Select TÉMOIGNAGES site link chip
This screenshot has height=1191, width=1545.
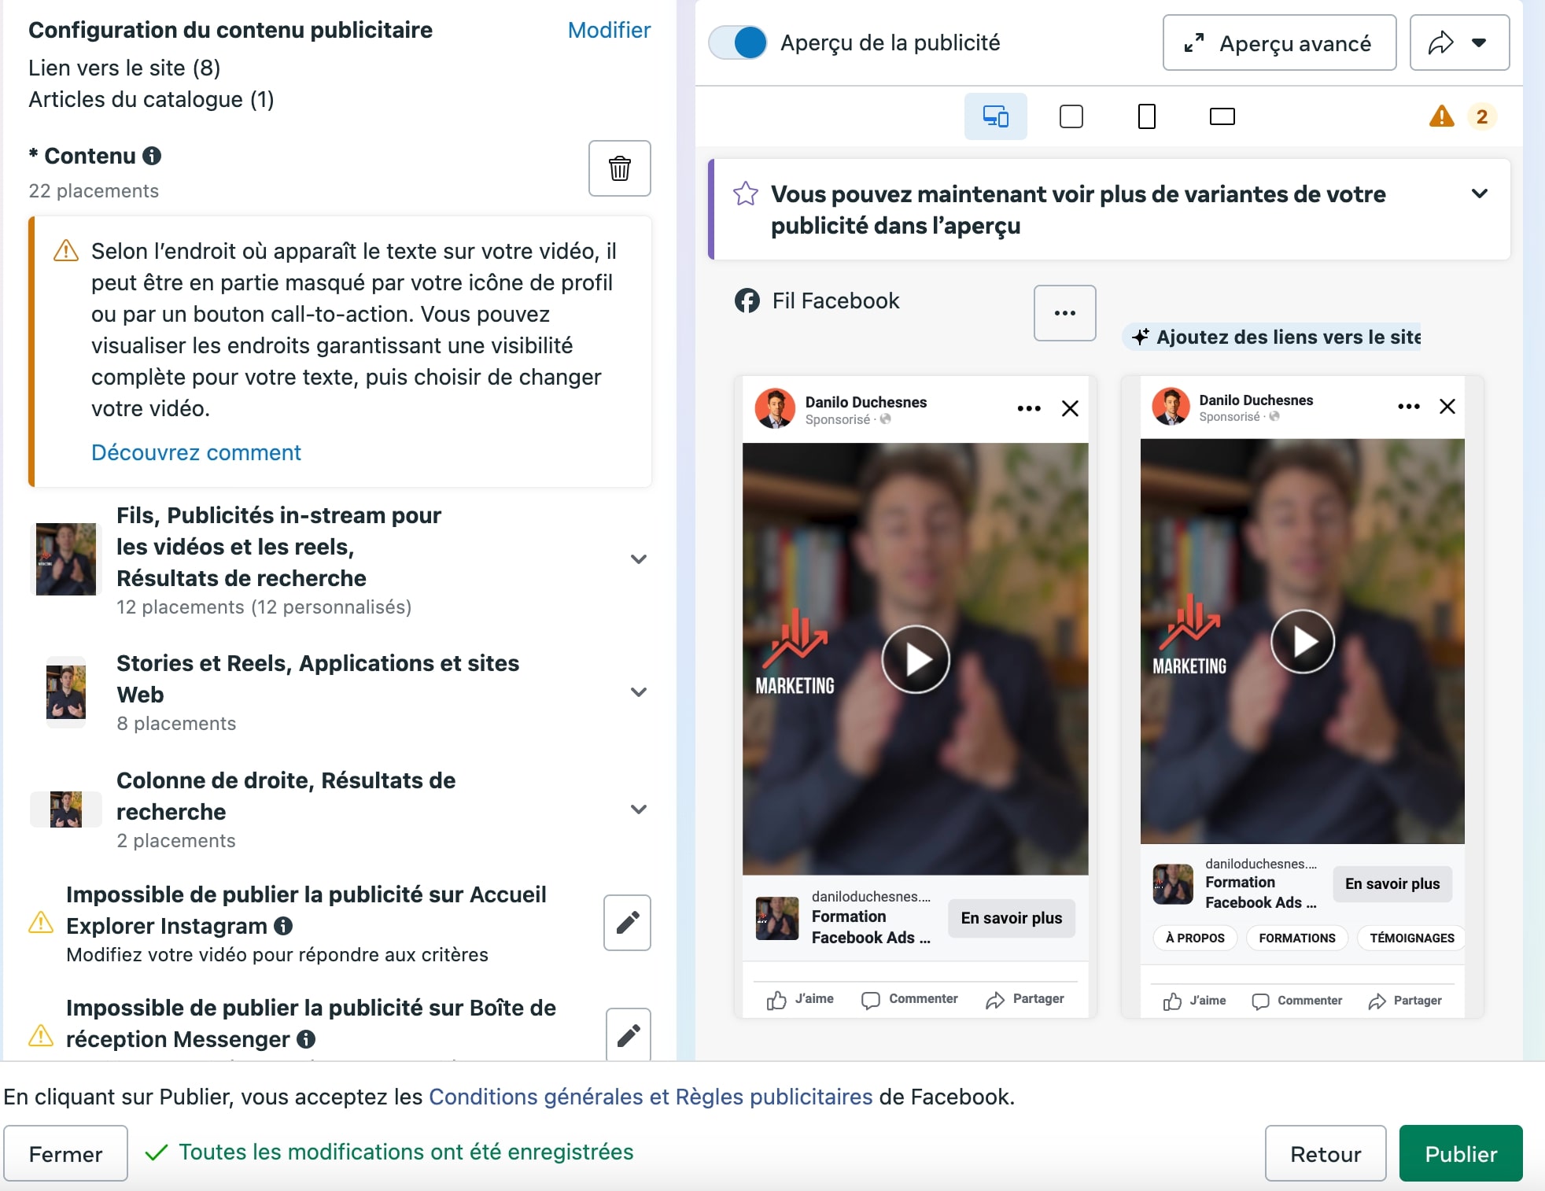(1412, 938)
